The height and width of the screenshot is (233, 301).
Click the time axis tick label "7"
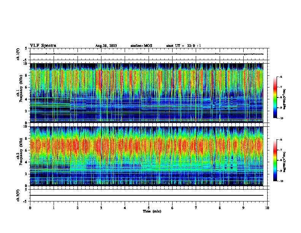(x=196, y=208)
